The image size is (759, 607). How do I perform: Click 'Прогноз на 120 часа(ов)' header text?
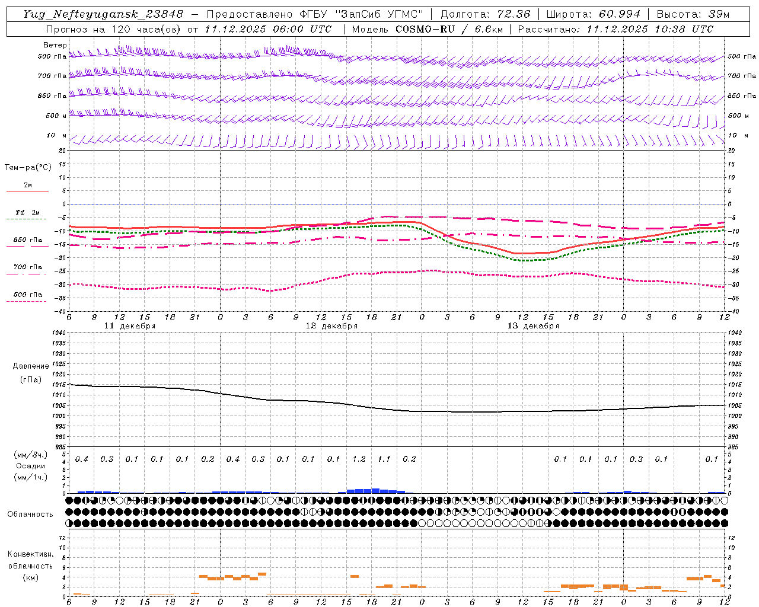[114, 29]
